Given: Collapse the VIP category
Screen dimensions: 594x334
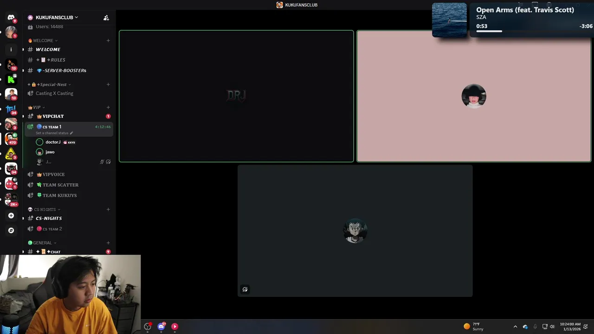Looking at the screenshot, I should point(37,107).
